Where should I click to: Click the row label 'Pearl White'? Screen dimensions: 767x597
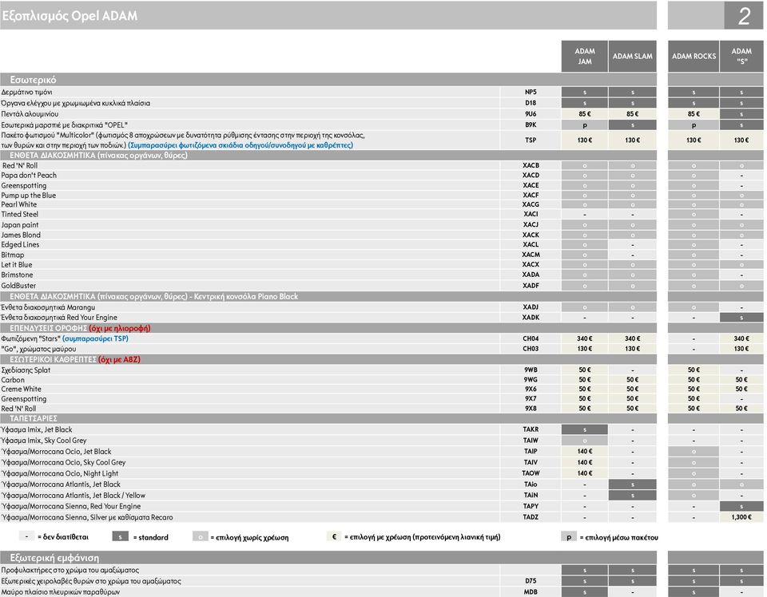[x=19, y=204]
